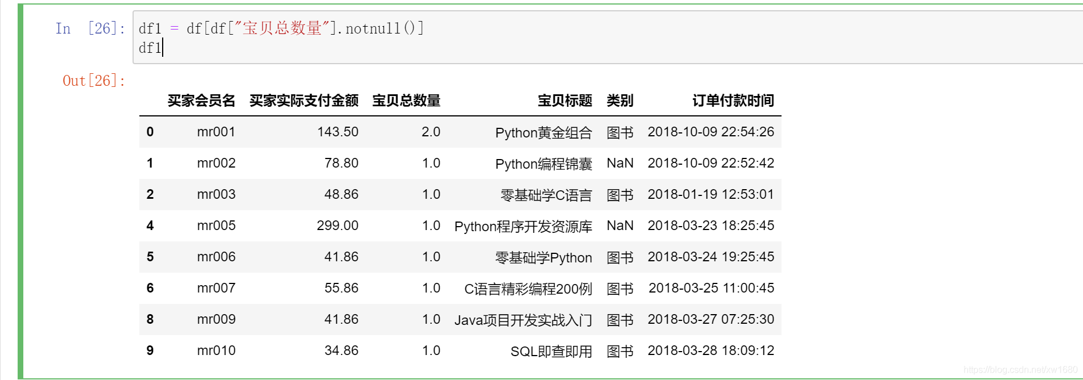This screenshot has width=1083, height=380.
Task: Select member mr006
Action: click(216, 257)
